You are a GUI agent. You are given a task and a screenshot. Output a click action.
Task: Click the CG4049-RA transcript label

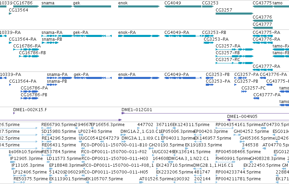pyautogui.click(x=177, y=33)
